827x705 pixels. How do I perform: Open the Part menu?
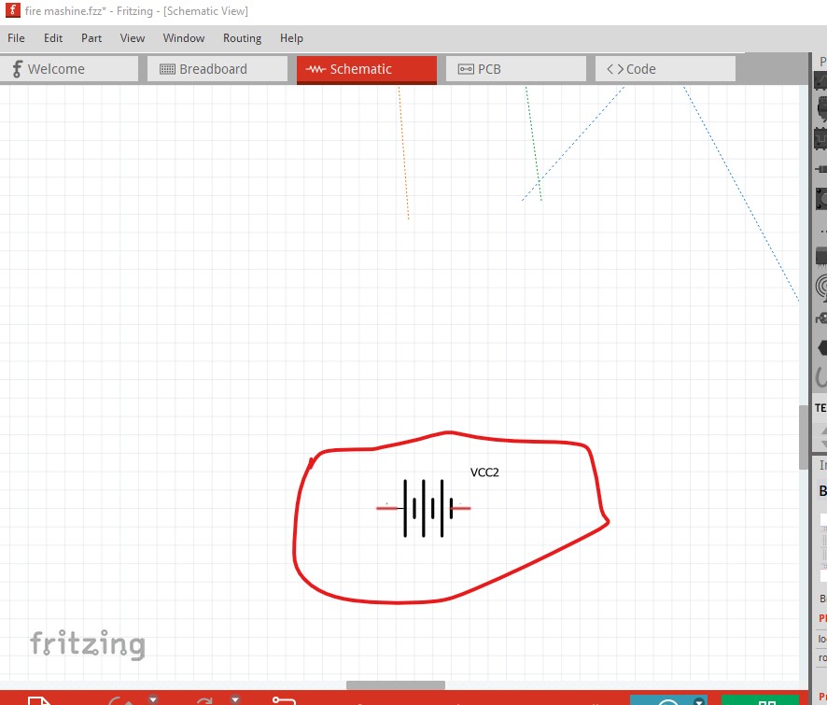coord(91,38)
